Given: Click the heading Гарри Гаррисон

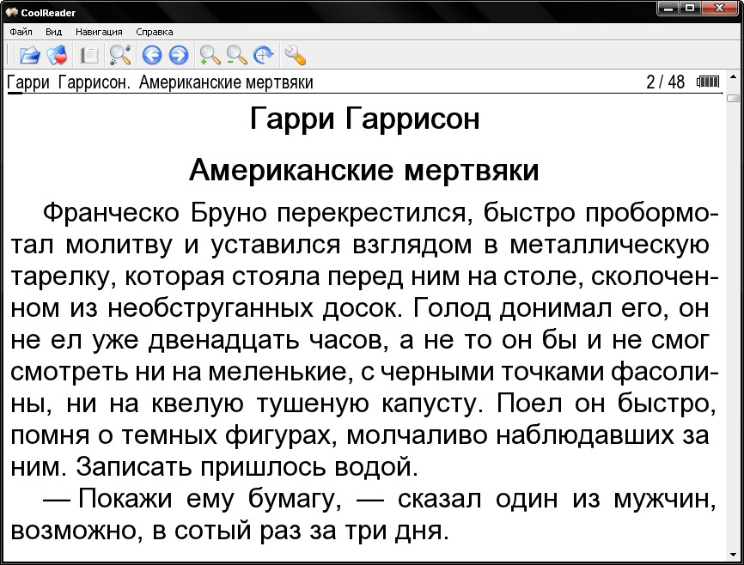Looking at the screenshot, I should (x=364, y=118).
